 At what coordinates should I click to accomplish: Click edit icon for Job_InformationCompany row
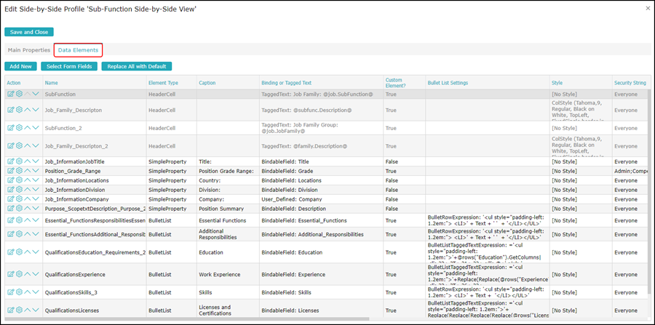[x=11, y=198]
